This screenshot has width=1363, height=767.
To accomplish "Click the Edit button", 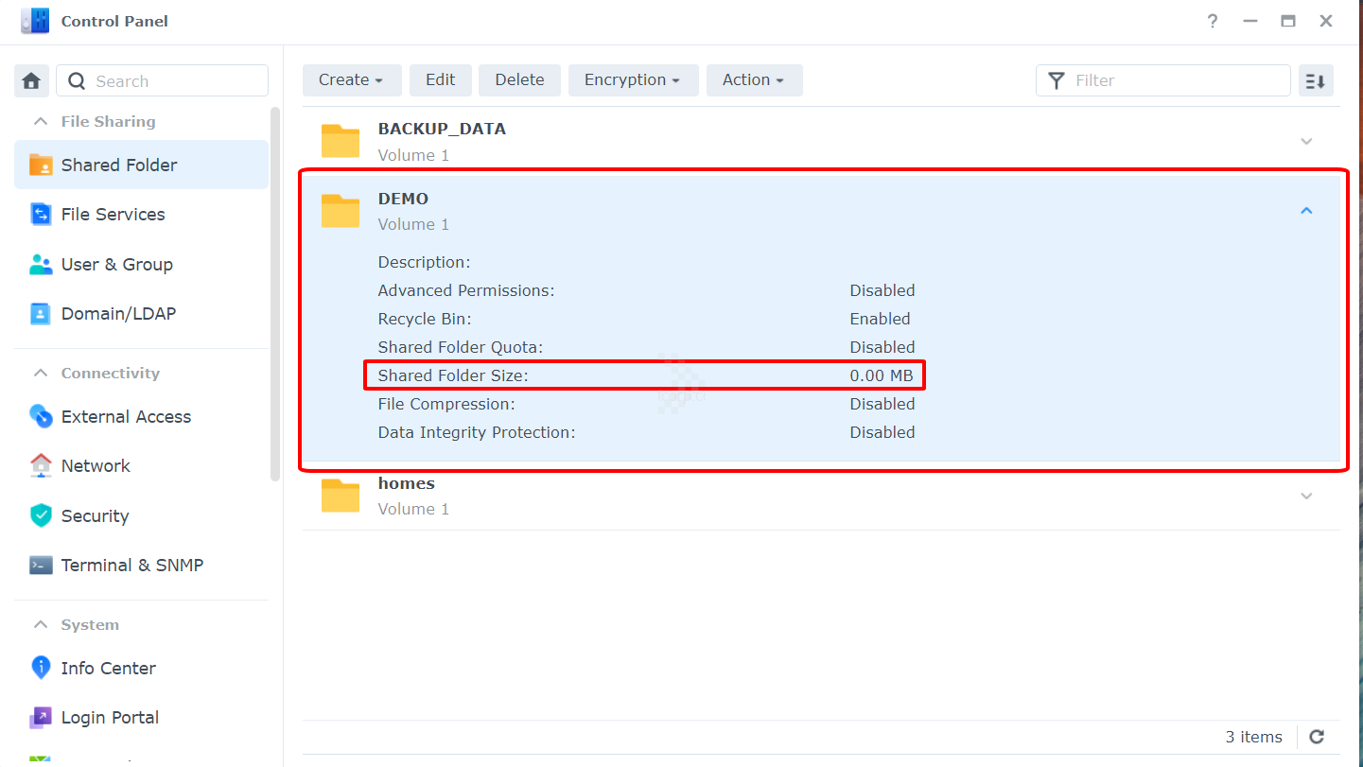I will (x=440, y=80).
